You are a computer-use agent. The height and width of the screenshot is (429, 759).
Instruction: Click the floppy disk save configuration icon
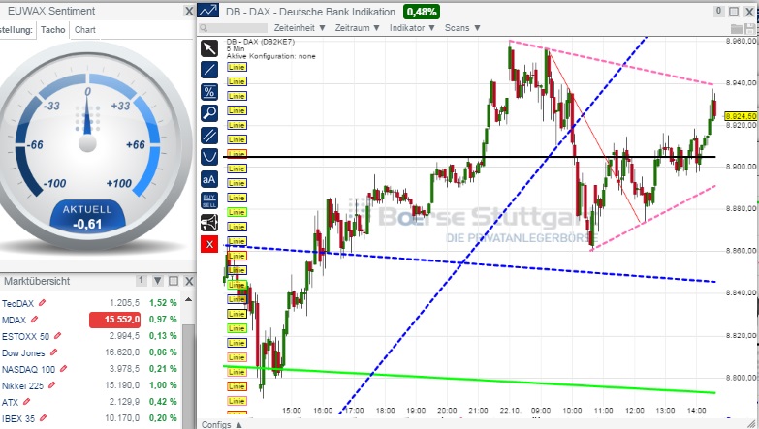[751, 28]
